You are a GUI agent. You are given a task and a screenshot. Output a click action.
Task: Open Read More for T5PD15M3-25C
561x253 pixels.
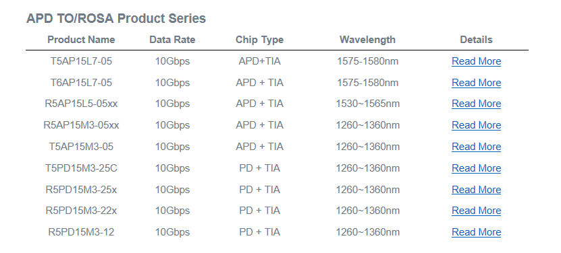coord(476,168)
